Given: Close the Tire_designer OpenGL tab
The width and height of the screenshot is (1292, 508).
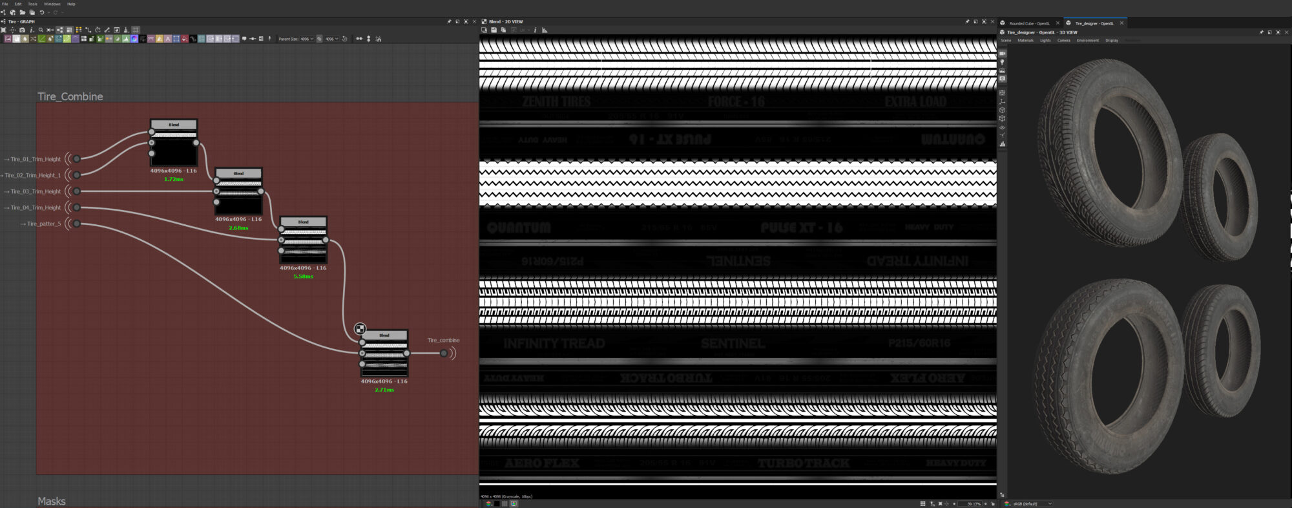Looking at the screenshot, I should 1121,23.
